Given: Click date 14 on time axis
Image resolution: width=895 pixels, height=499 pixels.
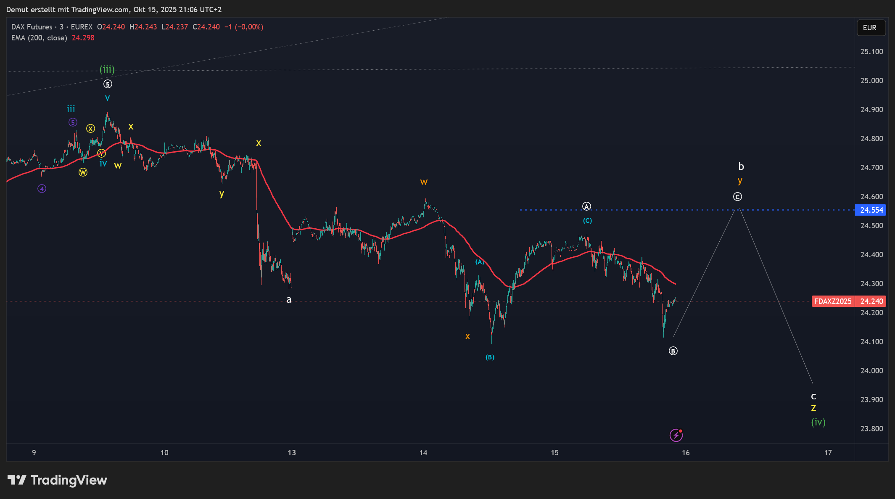Looking at the screenshot, I should (423, 453).
